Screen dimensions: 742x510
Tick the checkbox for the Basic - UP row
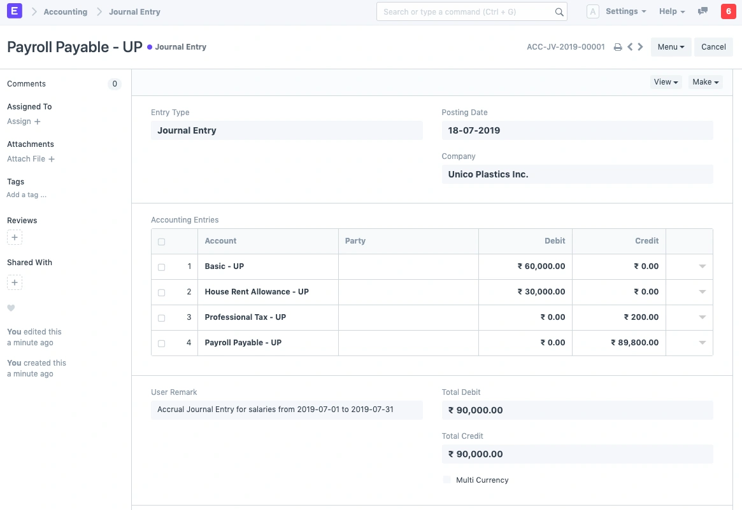[x=161, y=266]
